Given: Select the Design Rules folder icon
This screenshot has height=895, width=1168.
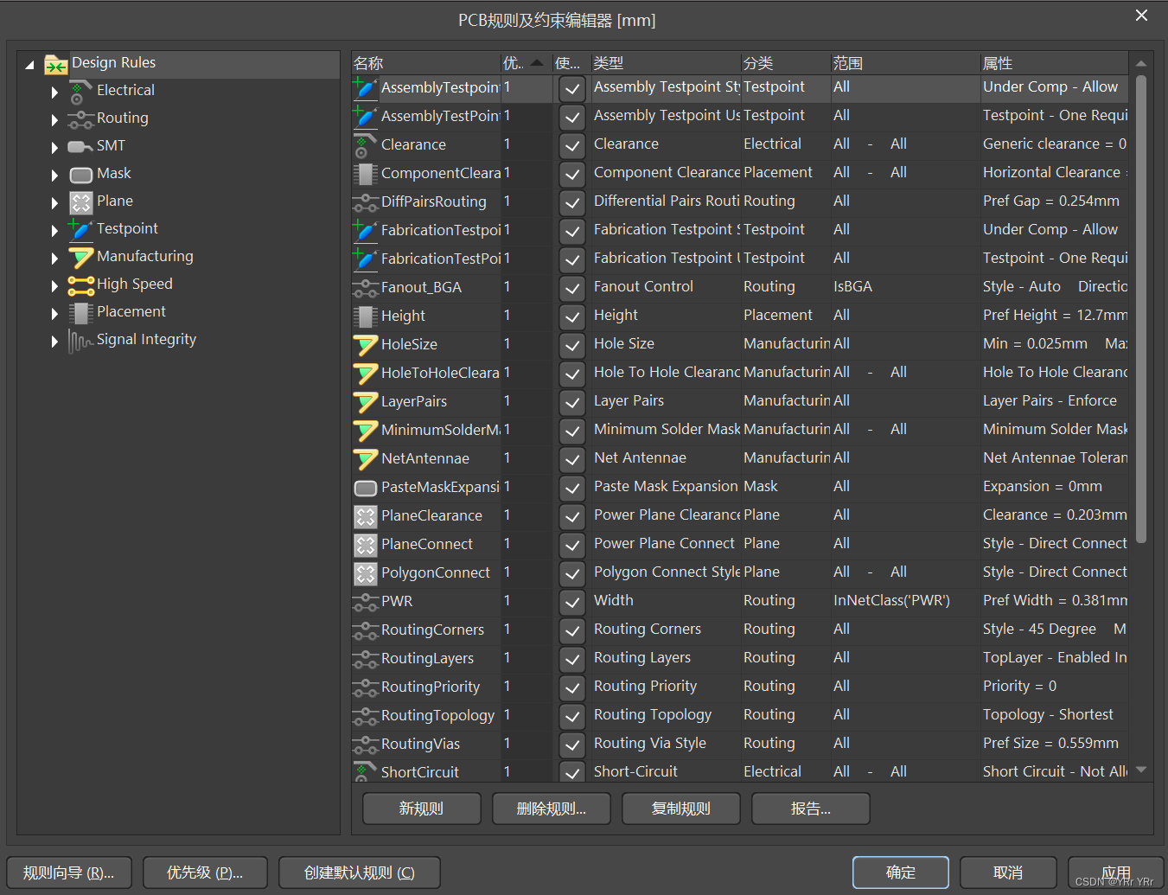Looking at the screenshot, I should pyautogui.click(x=56, y=64).
